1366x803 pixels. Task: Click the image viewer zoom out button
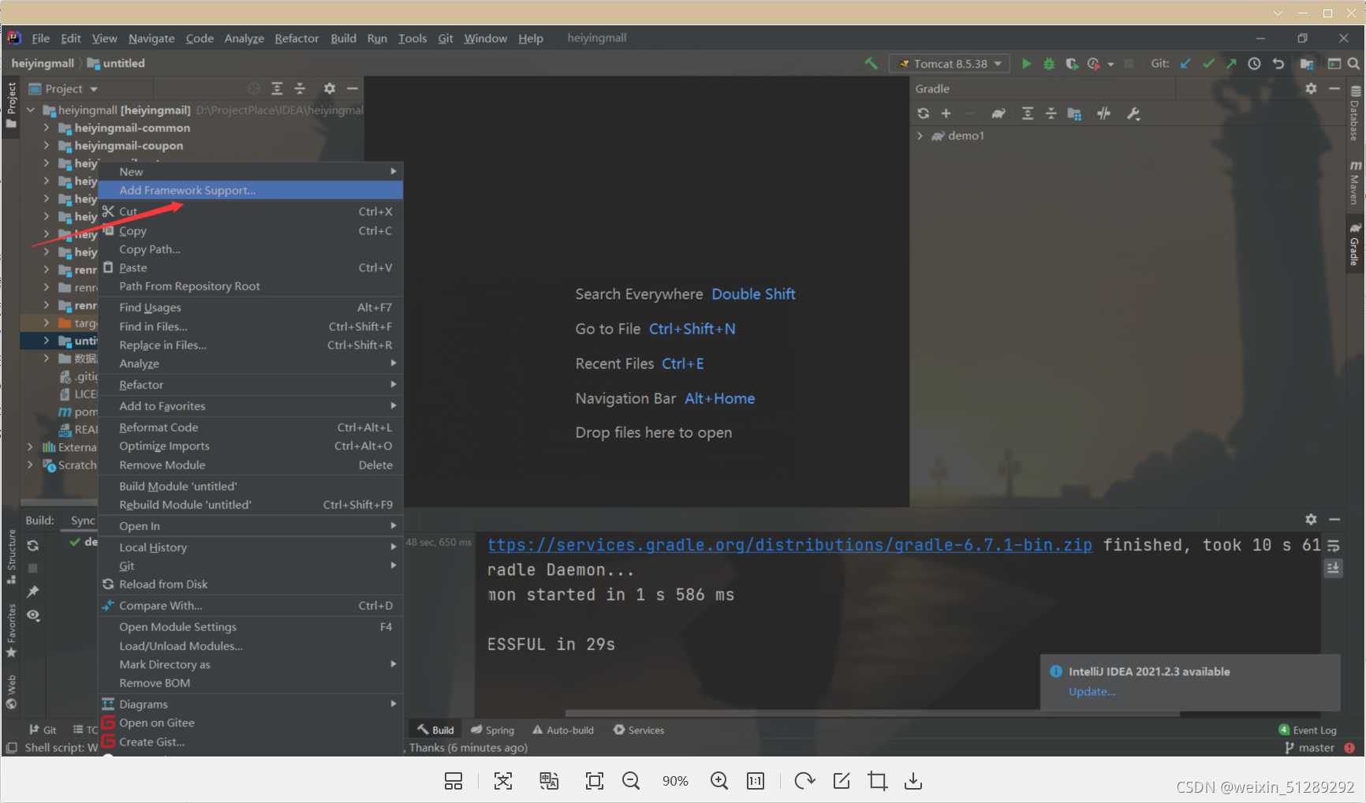click(631, 781)
